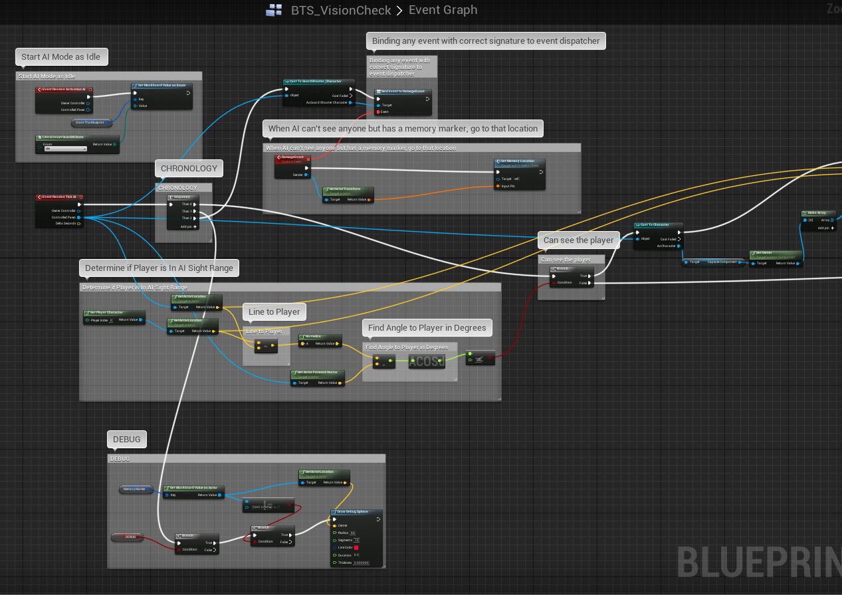Click the blueprint icon beside BTS_VisionCheck
The height and width of the screenshot is (595, 842).
click(x=274, y=10)
